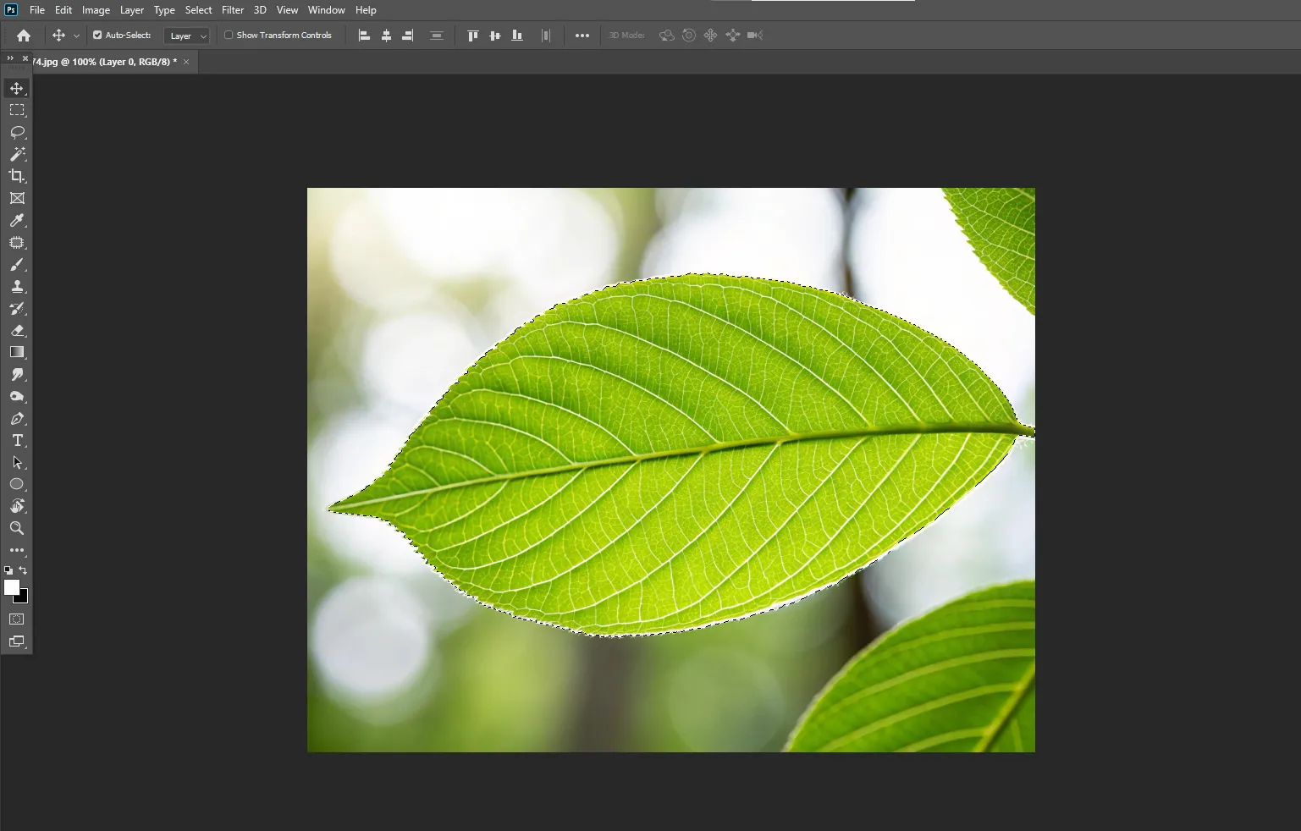Select the Brush tool
The width and height of the screenshot is (1301, 831).
(17, 265)
